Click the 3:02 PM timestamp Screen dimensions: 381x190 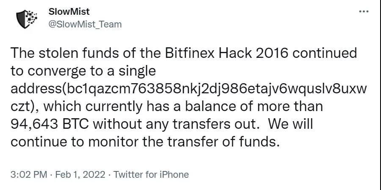click(x=29, y=174)
